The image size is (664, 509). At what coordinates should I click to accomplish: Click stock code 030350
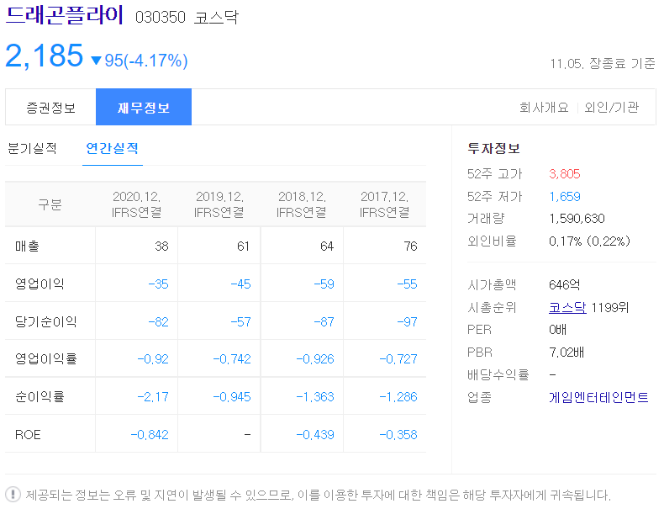coord(160,18)
